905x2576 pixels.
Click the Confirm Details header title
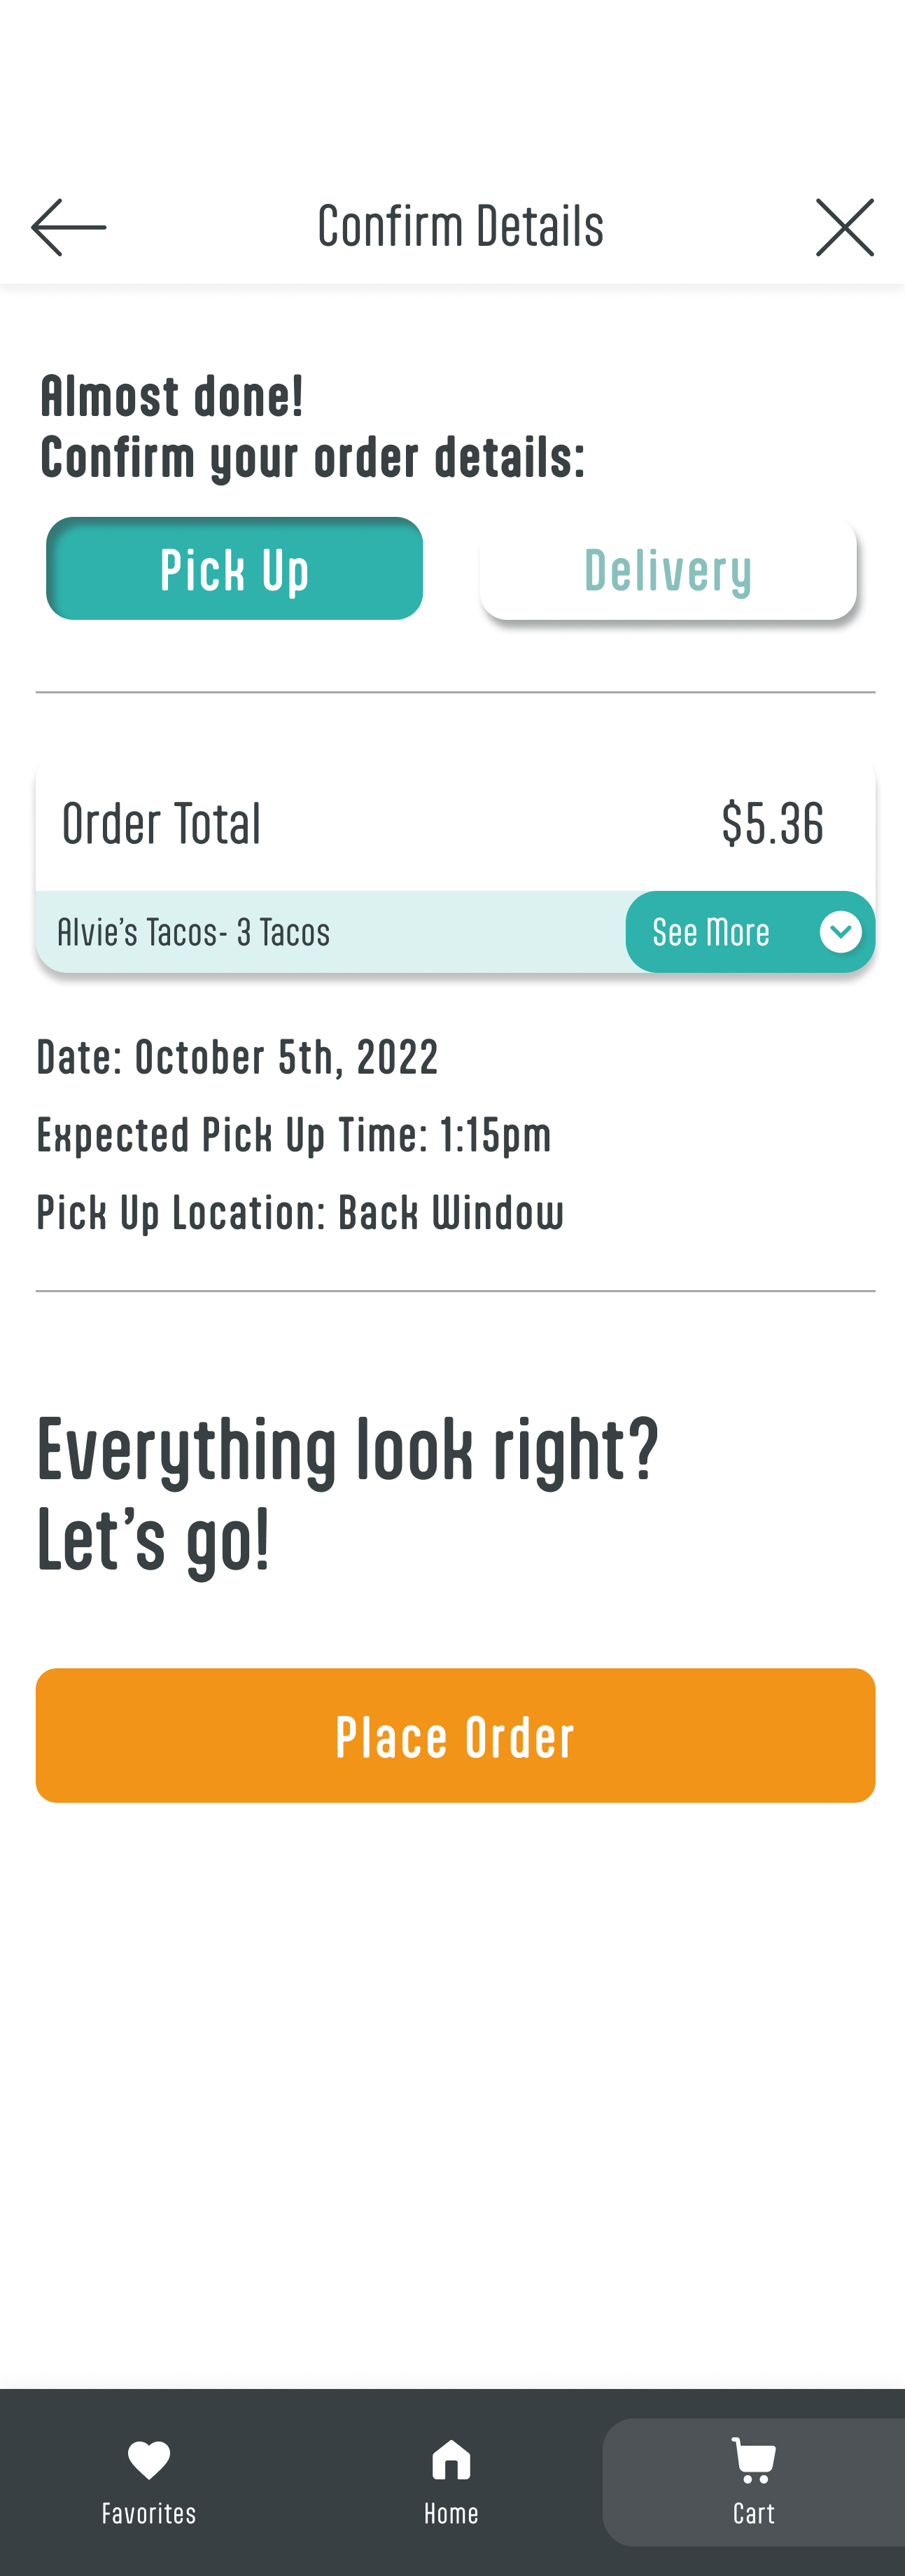[461, 226]
